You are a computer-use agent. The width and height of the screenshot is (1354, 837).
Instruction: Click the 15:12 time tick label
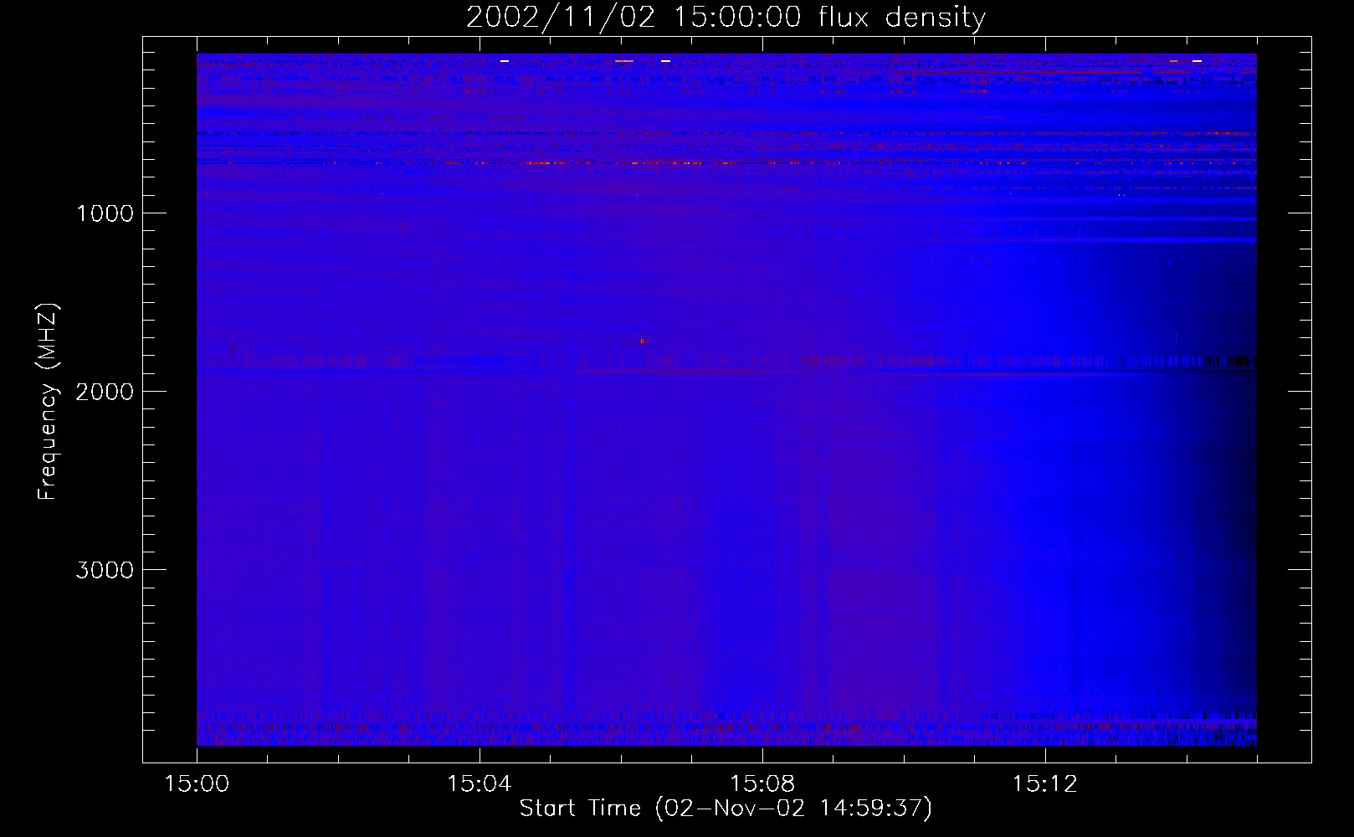1044,784
